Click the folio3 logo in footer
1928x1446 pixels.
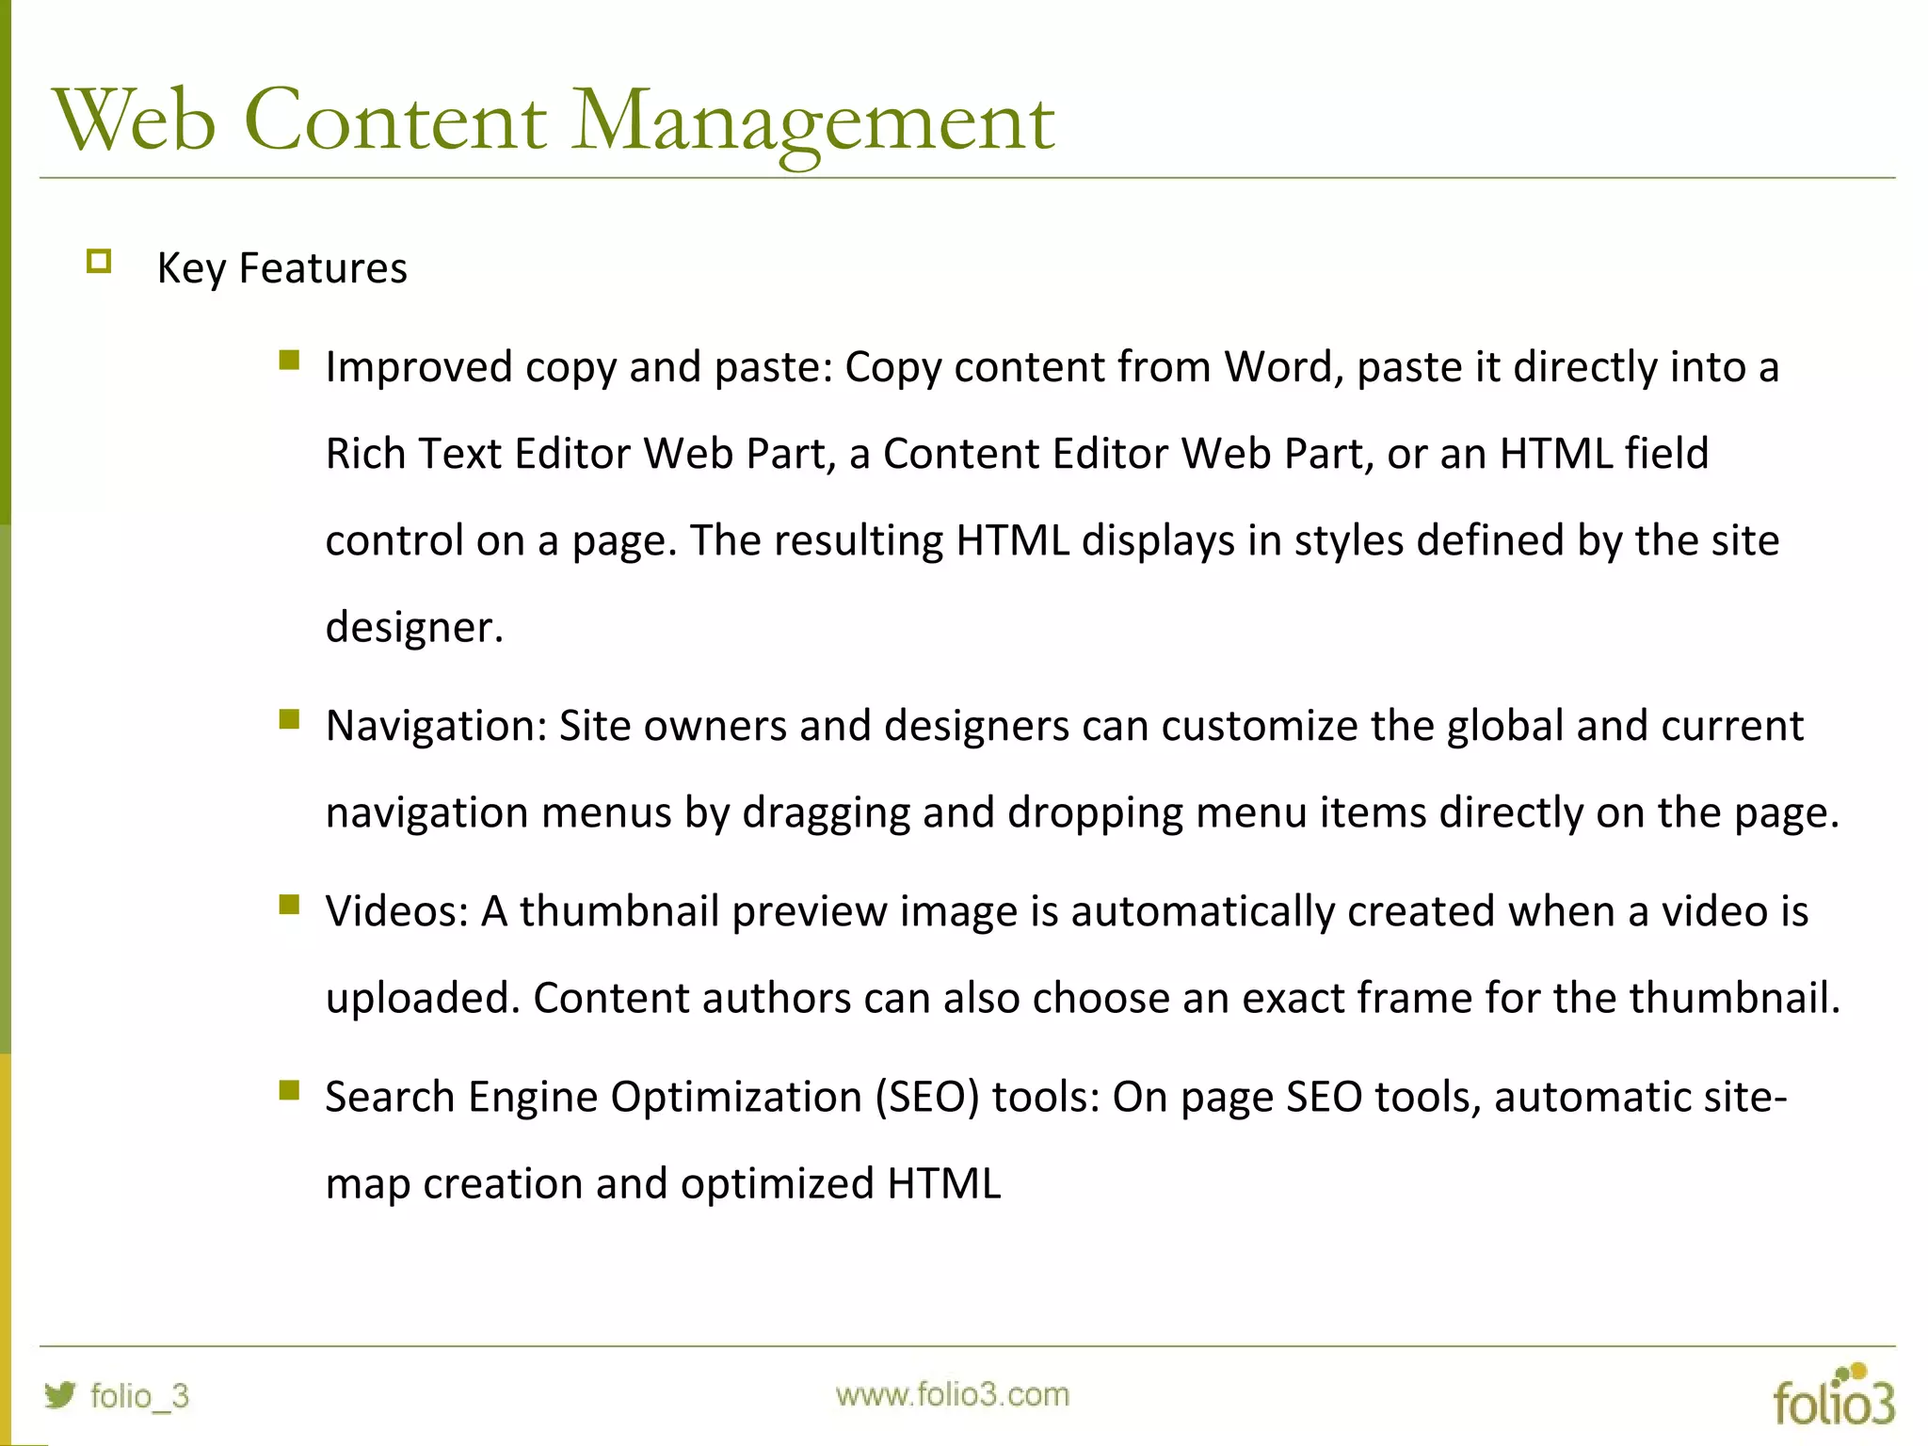pyautogui.click(x=1834, y=1394)
